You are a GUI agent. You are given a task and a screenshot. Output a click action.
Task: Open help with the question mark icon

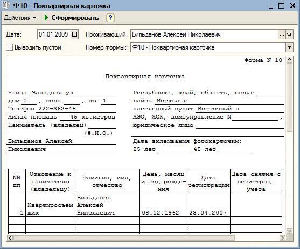(110, 18)
